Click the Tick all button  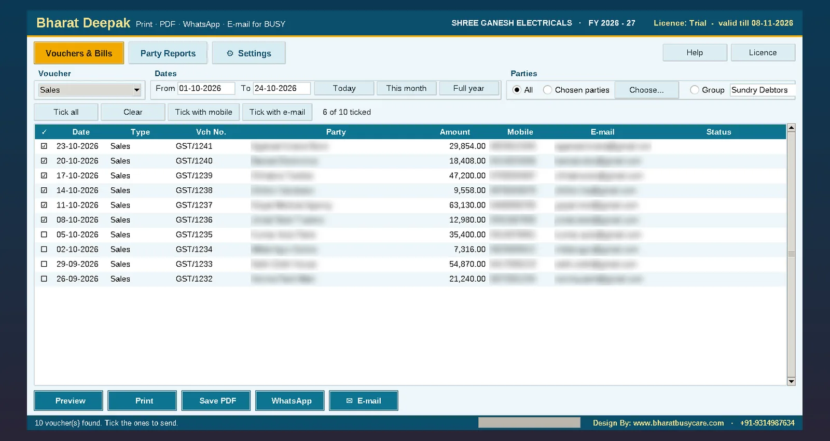66,112
